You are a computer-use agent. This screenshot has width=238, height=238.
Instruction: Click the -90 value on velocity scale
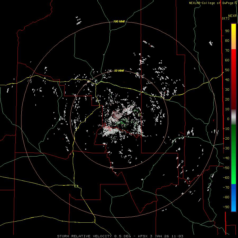click(226, 207)
